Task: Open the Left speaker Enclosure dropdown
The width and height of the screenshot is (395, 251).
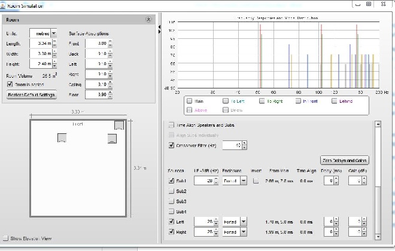Action: [x=244, y=222]
